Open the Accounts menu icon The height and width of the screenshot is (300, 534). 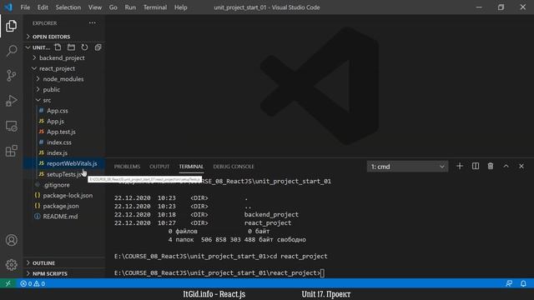[x=11, y=240]
